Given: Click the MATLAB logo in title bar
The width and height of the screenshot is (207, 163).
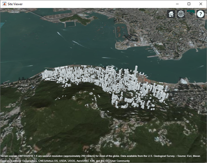Looking at the screenshot, I should [x=4, y=4].
